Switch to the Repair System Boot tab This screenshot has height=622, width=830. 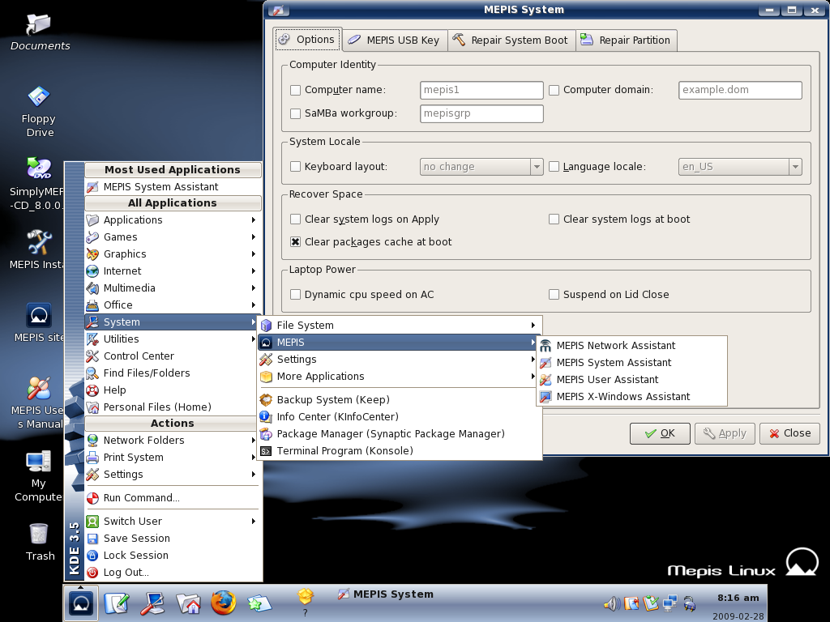[512, 40]
